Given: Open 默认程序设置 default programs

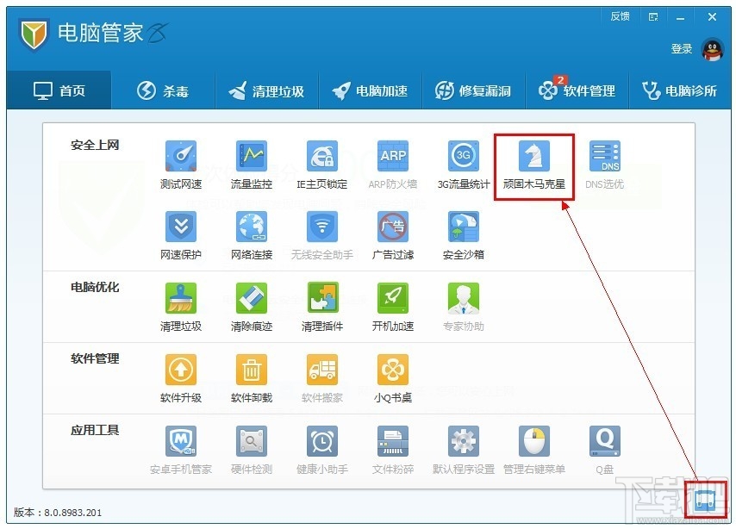Looking at the screenshot, I should 464,450.
